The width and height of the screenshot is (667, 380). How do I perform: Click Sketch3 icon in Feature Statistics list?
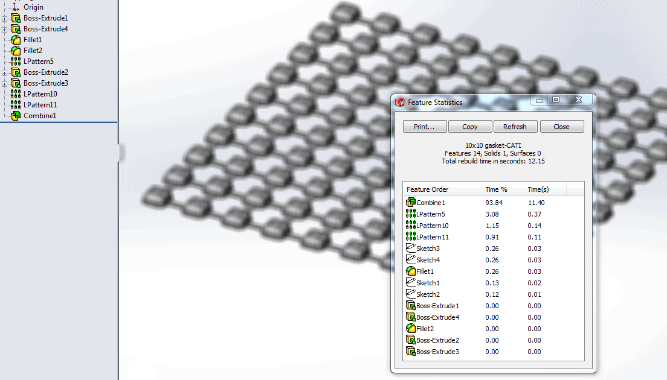pyautogui.click(x=411, y=249)
